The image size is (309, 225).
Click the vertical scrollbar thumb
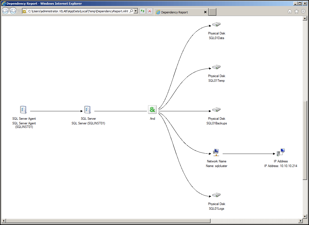305,140
